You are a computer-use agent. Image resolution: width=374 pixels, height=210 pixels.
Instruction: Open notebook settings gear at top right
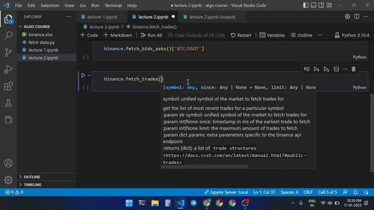347,16
